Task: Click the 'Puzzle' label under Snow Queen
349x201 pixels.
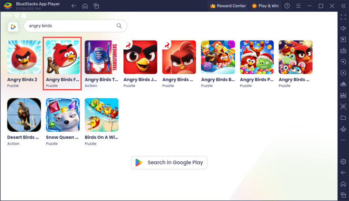Action: [x=52, y=144]
